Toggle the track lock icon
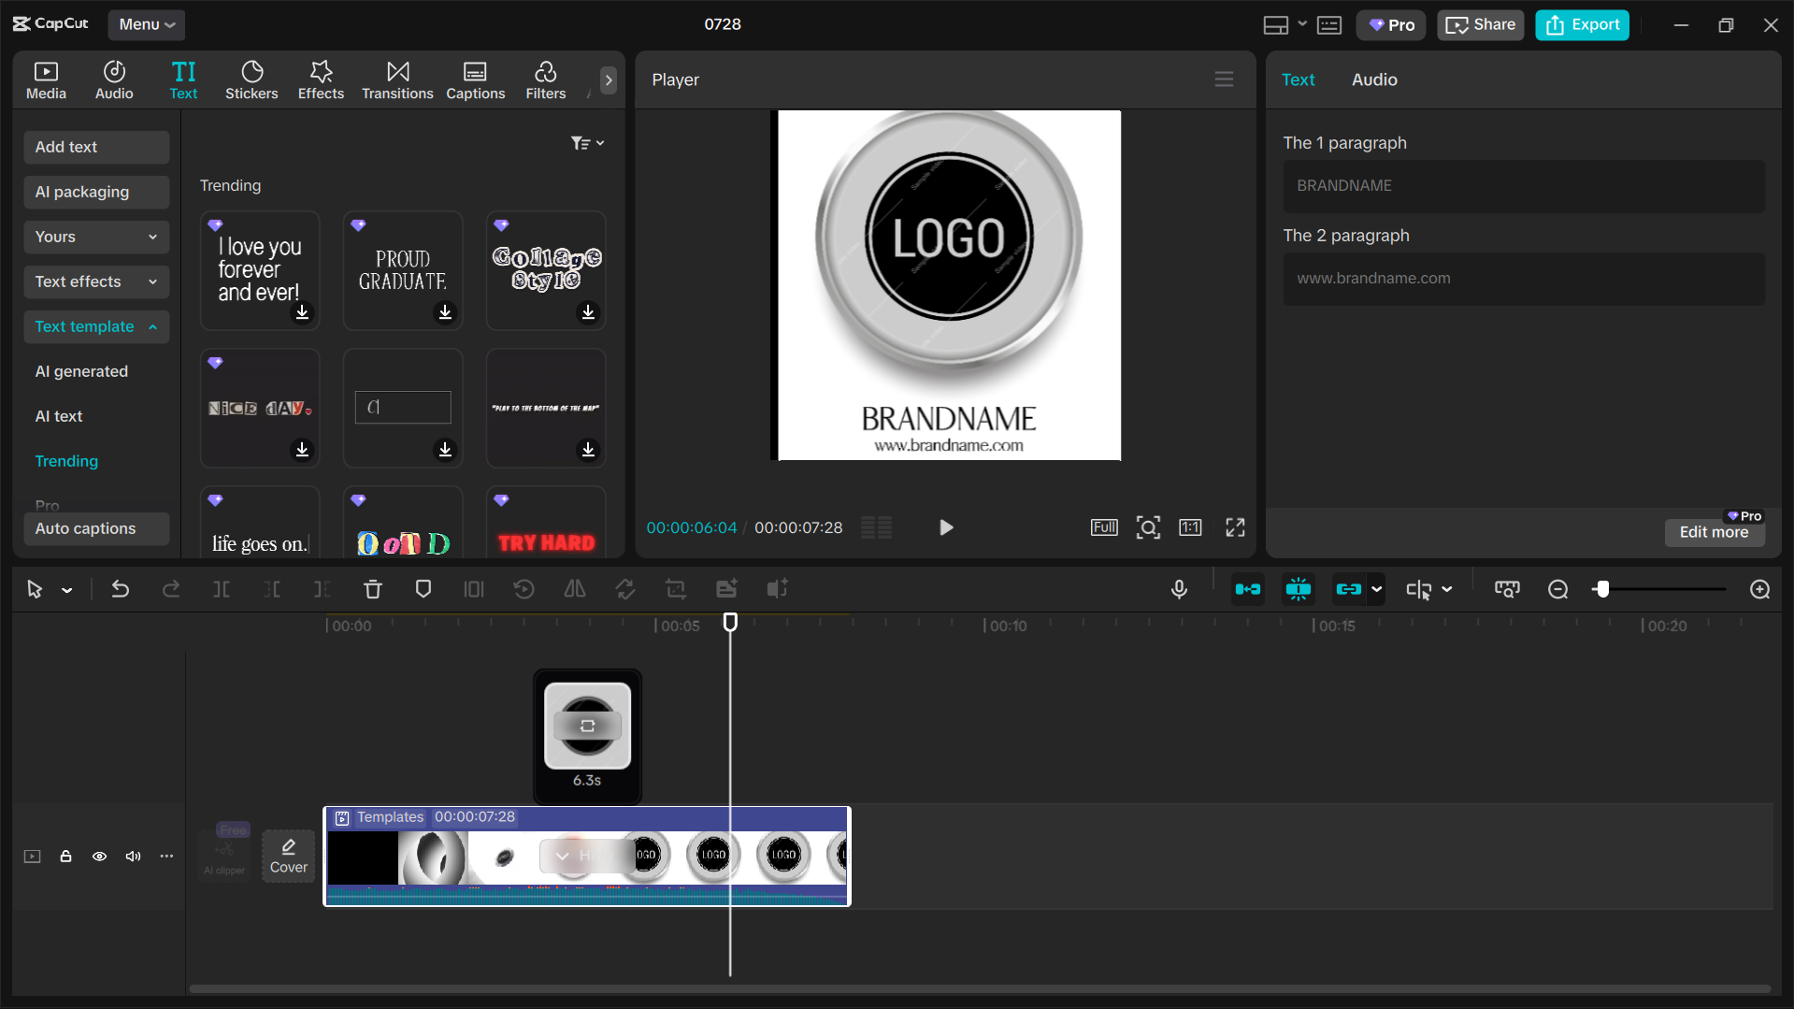1794x1009 pixels. pos(65,857)
